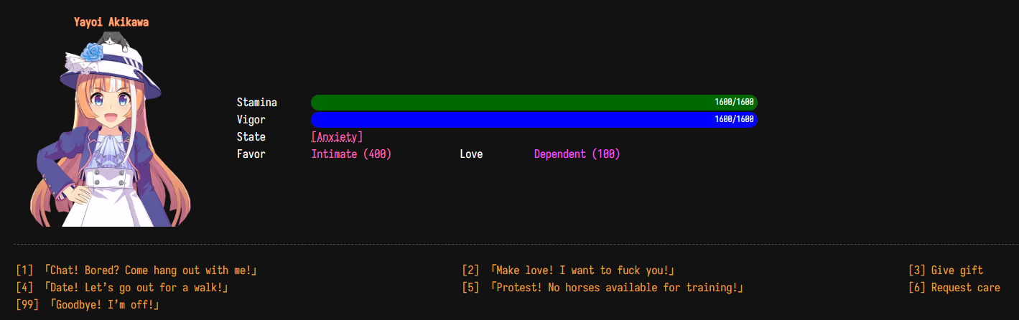Click option 99 Goodbye, I'm off
Image resolution: width=1019 pixels, height=320 pixels.
88,305
